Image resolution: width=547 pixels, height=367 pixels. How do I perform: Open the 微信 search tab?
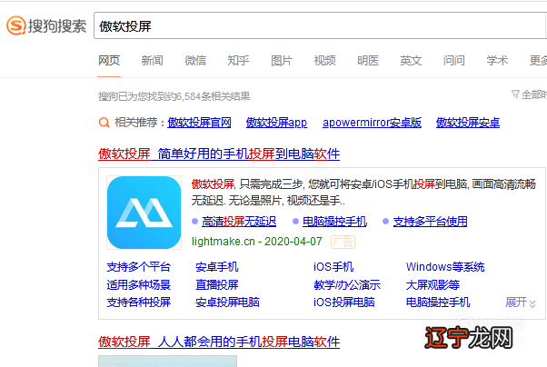(195, 61)
